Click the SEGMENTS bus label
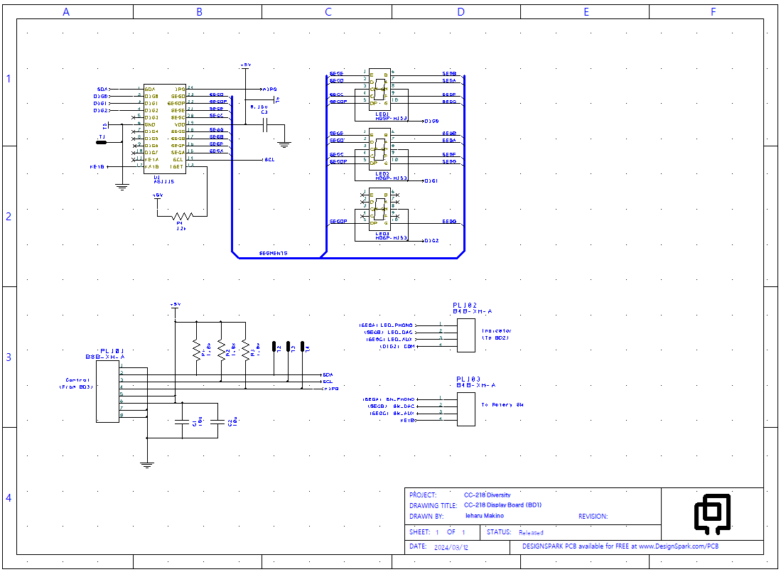Image resolution: width=781 pixels, height=572 pixels. click(273, 254)
